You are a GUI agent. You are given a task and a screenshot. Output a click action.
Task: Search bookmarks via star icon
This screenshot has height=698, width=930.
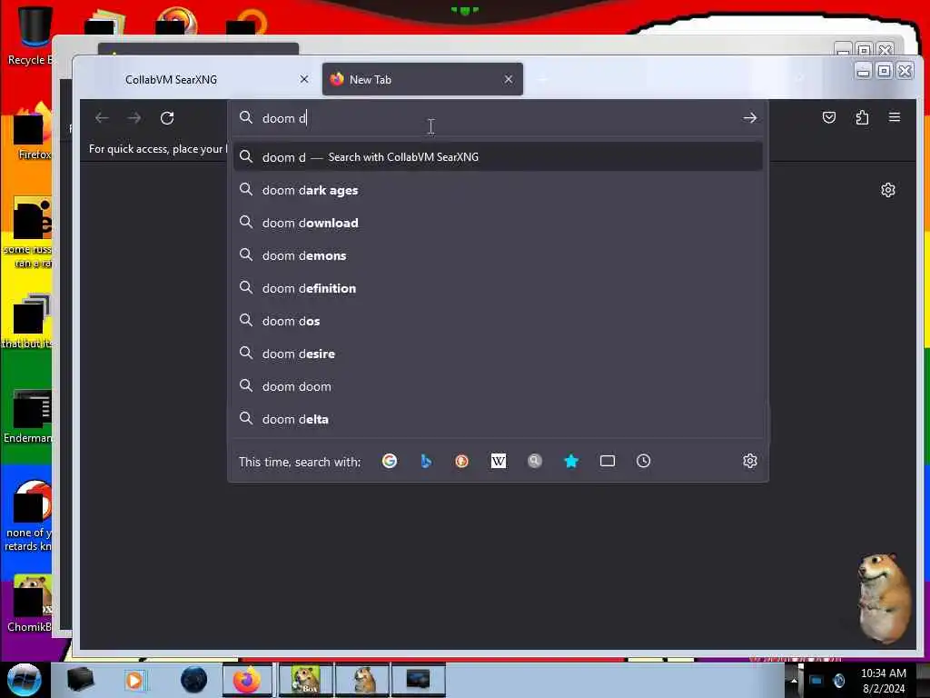click(571, 461)
